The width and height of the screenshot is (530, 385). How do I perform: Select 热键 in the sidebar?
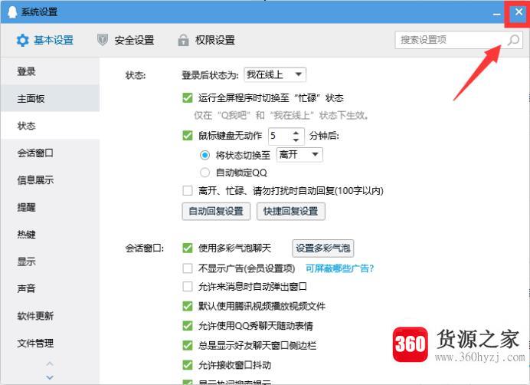point(50,235)
